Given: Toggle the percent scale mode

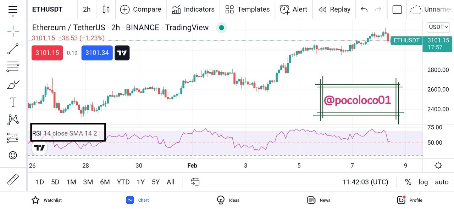Looking at the screenshot, I should pyautogui.click(x=408, y=182).
